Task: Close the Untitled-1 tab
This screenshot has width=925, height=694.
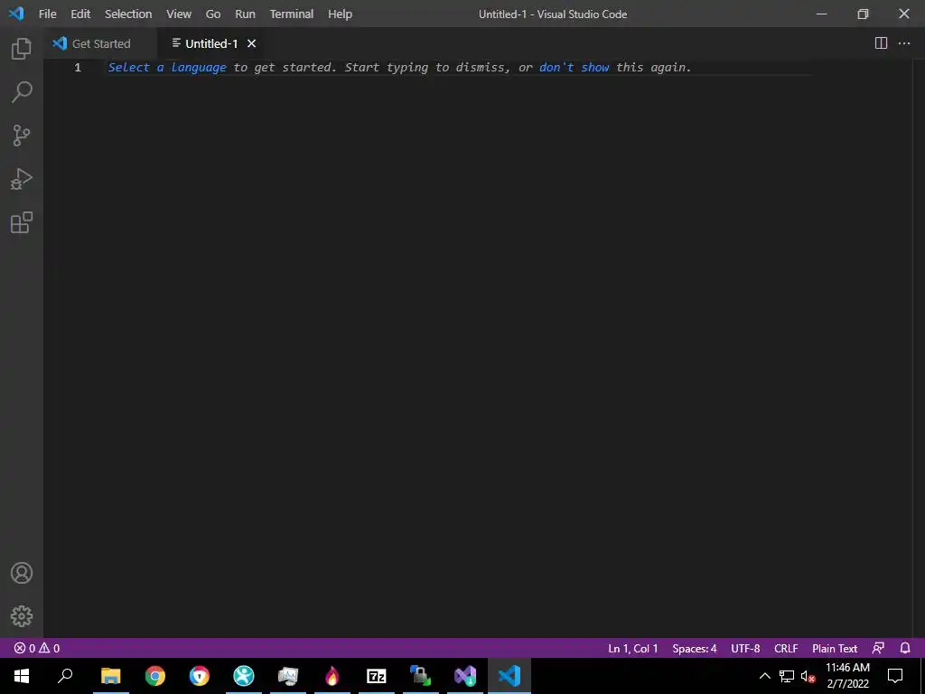Action: point(251,43)
